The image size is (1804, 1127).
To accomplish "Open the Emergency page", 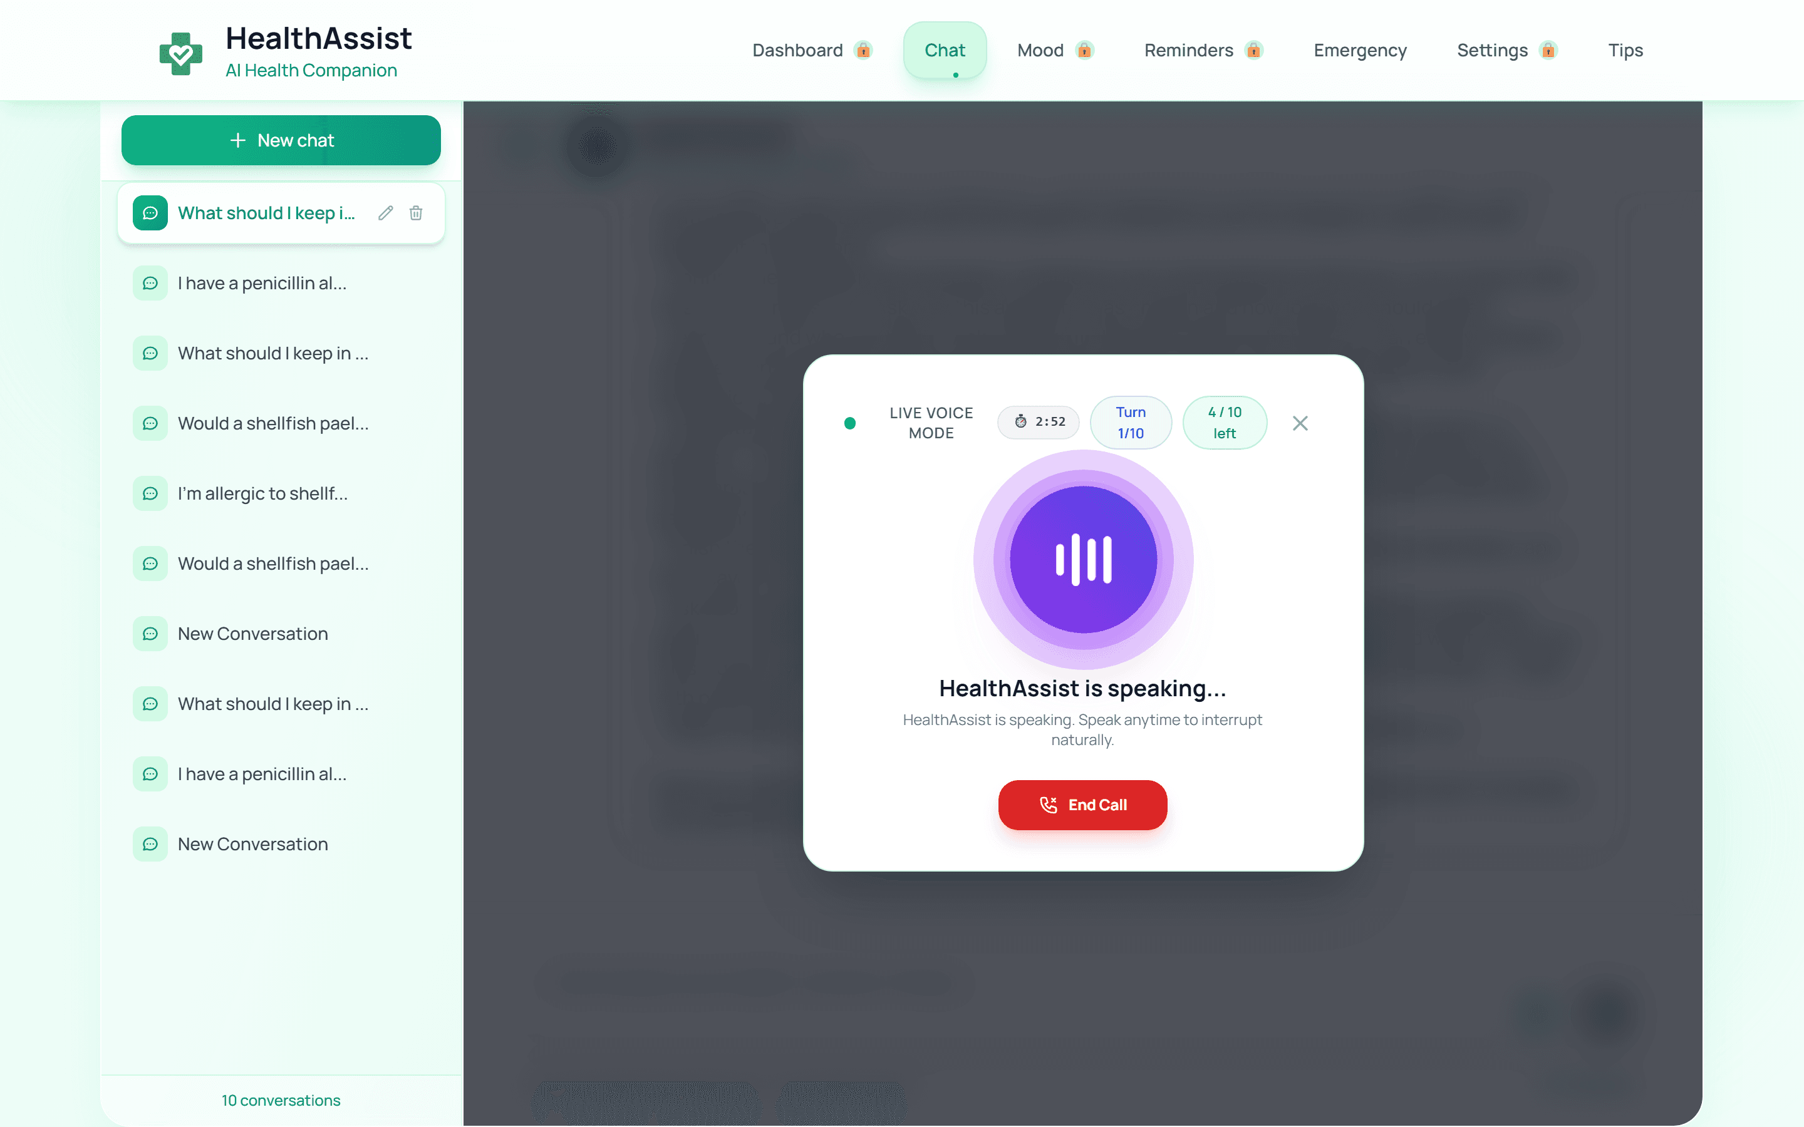I will tap(1360, 50).
